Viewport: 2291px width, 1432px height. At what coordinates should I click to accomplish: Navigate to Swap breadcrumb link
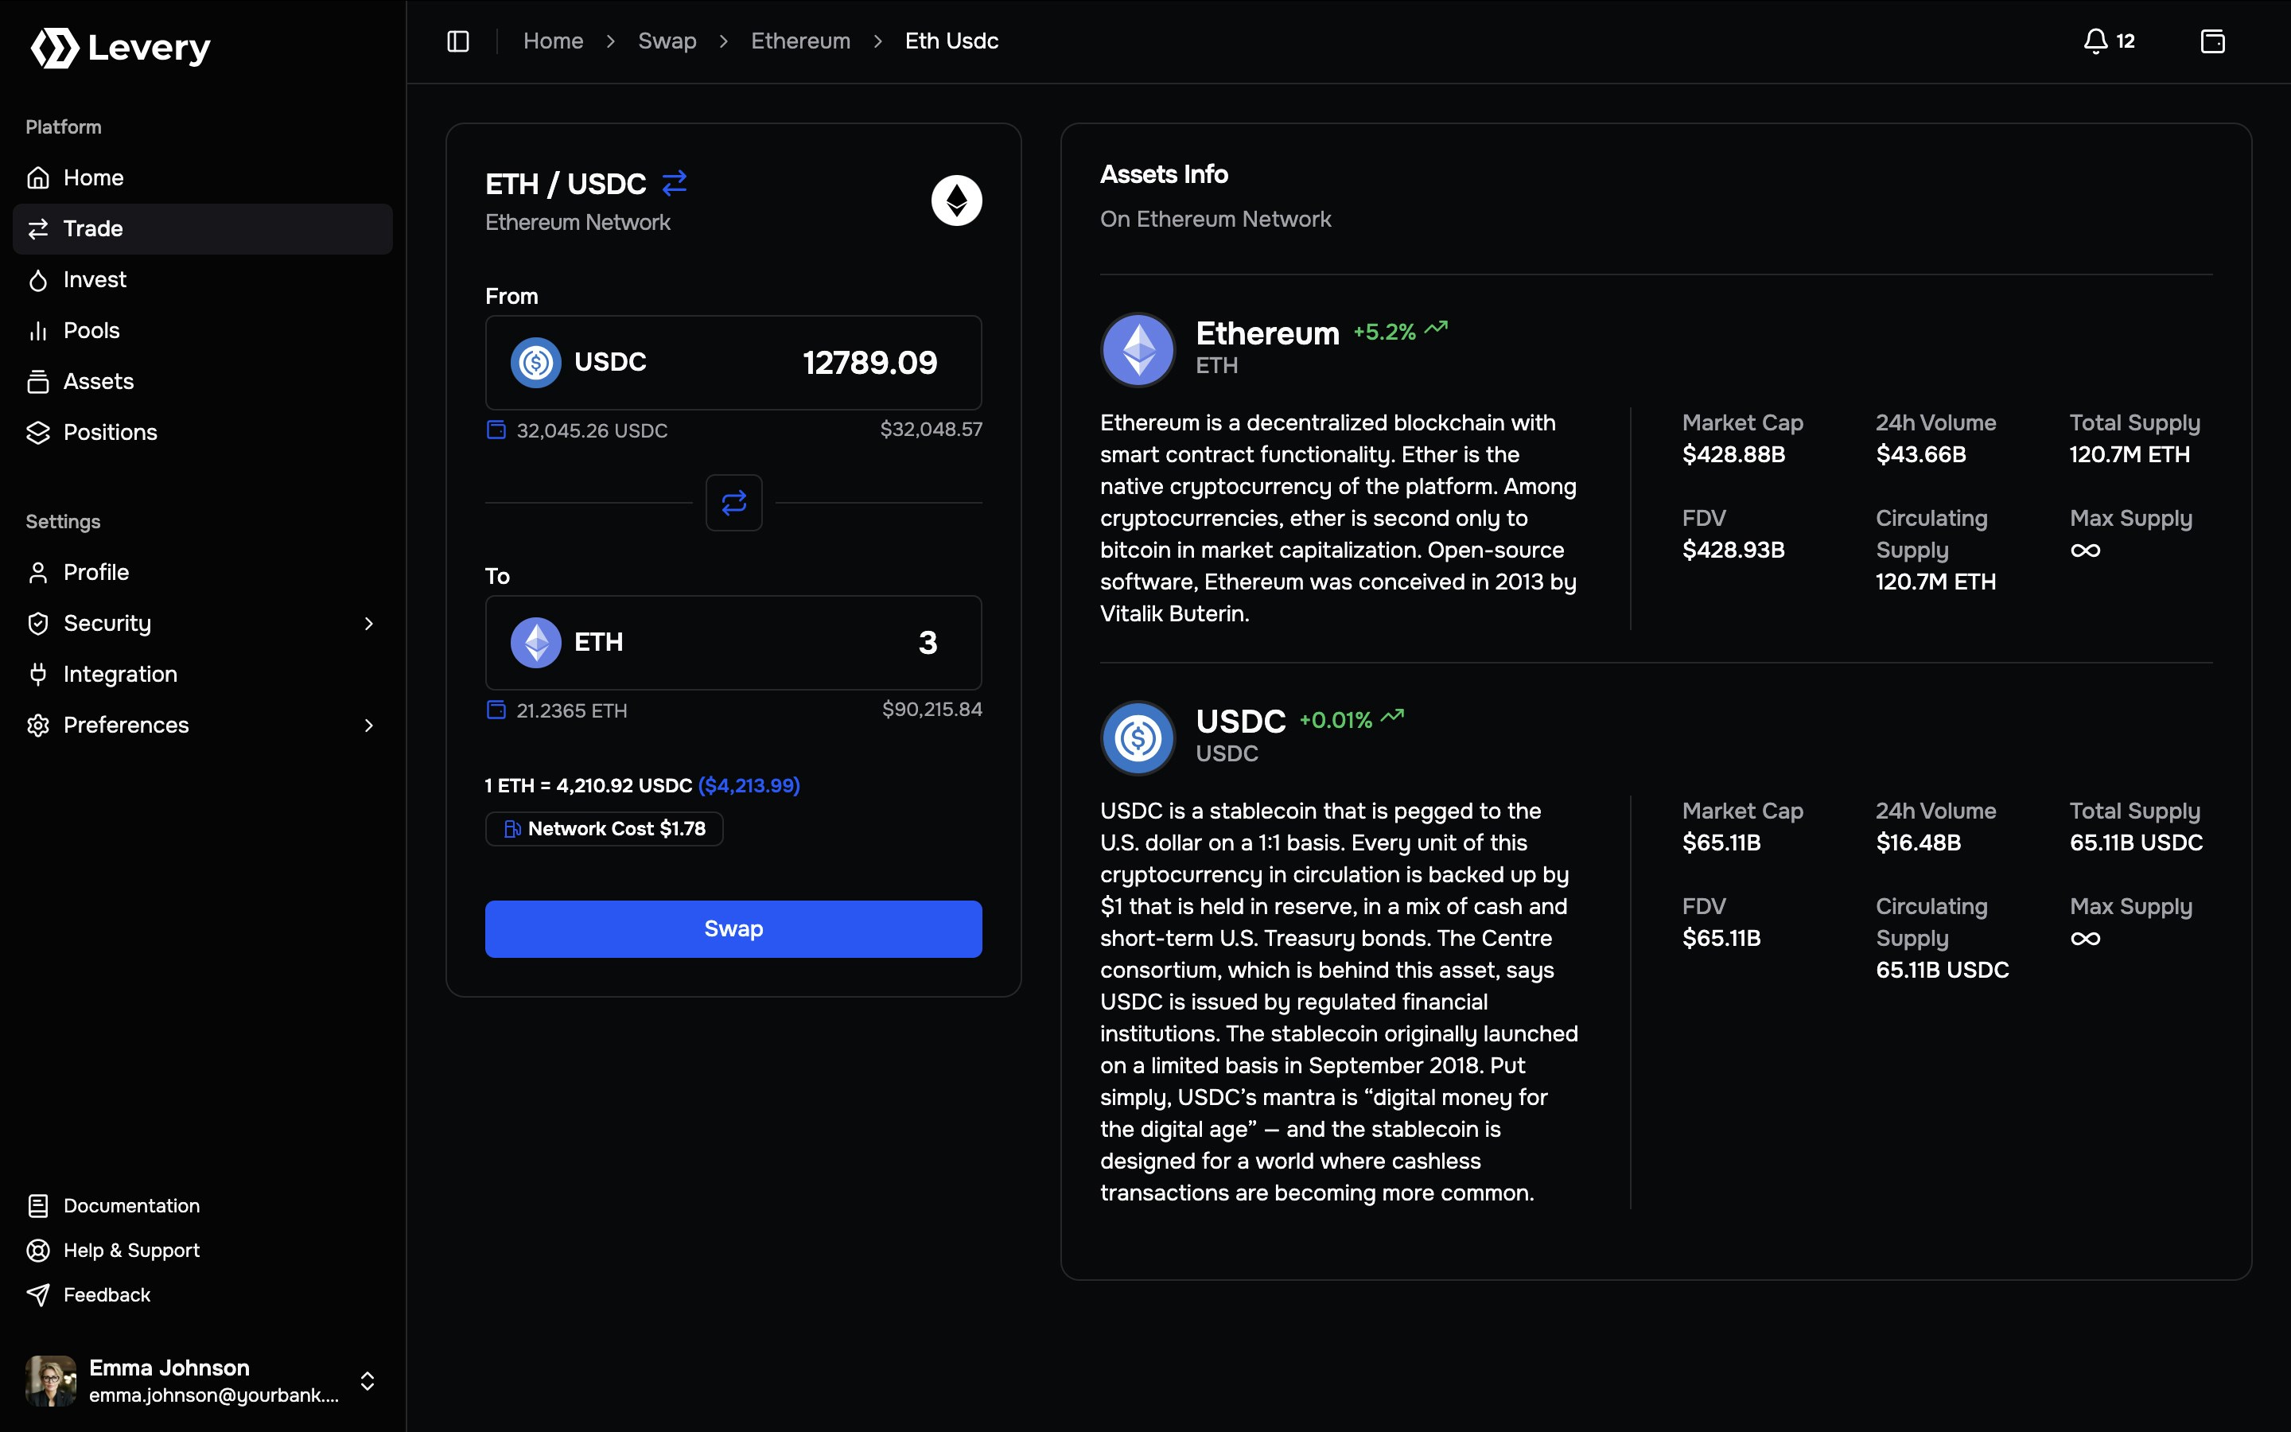point(667,41)
